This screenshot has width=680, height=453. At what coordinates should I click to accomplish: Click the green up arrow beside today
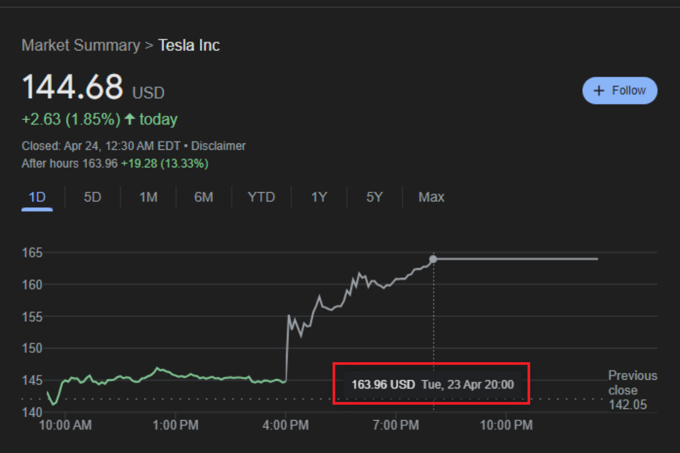130,119
